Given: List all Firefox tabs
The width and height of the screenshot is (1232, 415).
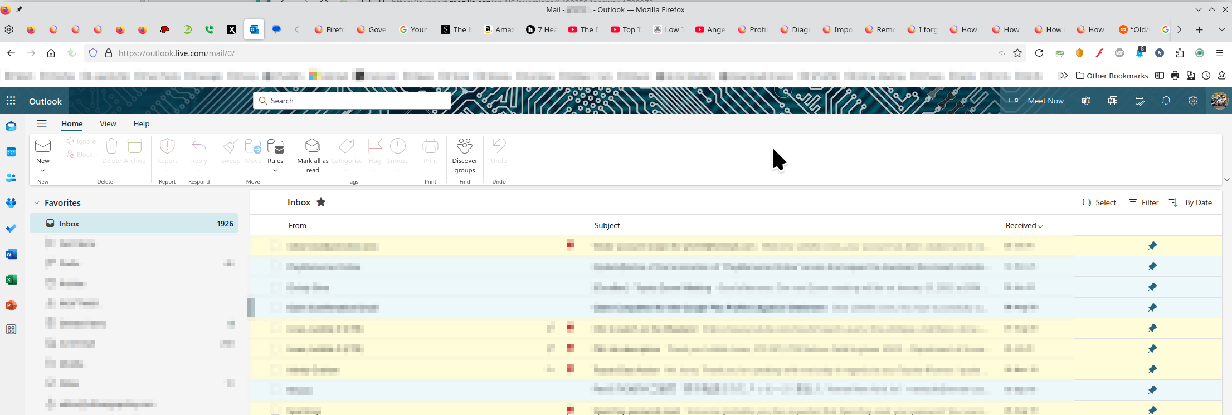Looking at the screenshot, I should 1222,29.
